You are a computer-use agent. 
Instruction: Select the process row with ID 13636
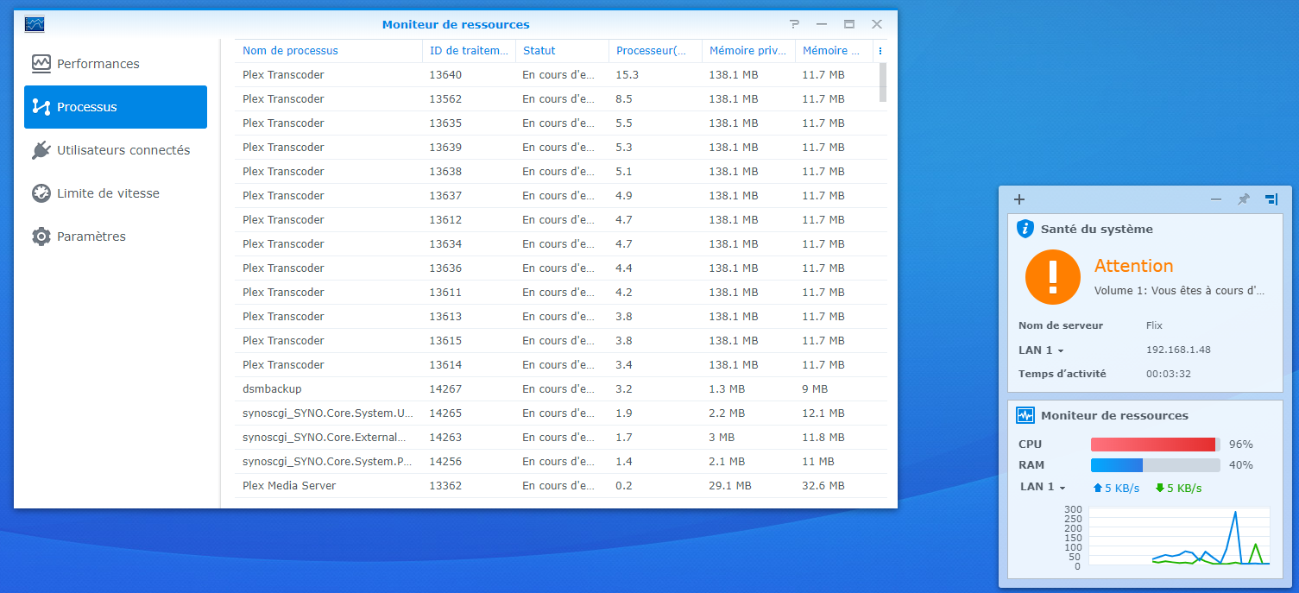(x=561, y=268)
